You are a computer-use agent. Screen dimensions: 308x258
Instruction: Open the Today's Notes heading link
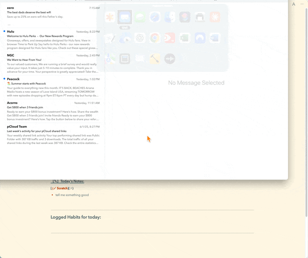(68, 181)
